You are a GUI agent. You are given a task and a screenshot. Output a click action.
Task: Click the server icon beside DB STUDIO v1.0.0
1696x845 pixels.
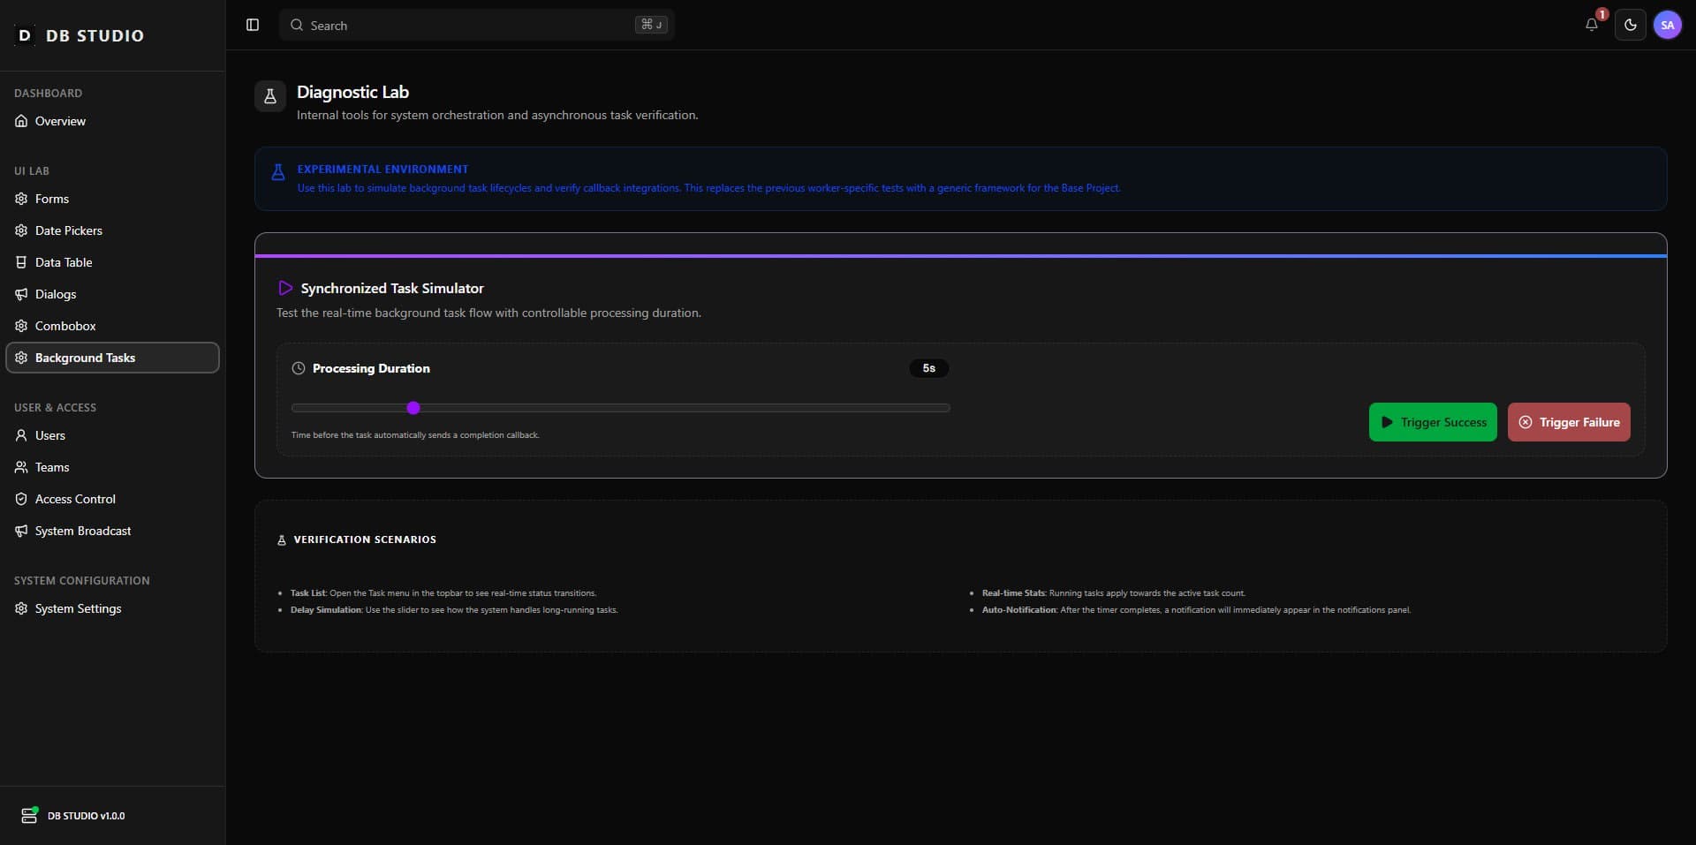29,815
